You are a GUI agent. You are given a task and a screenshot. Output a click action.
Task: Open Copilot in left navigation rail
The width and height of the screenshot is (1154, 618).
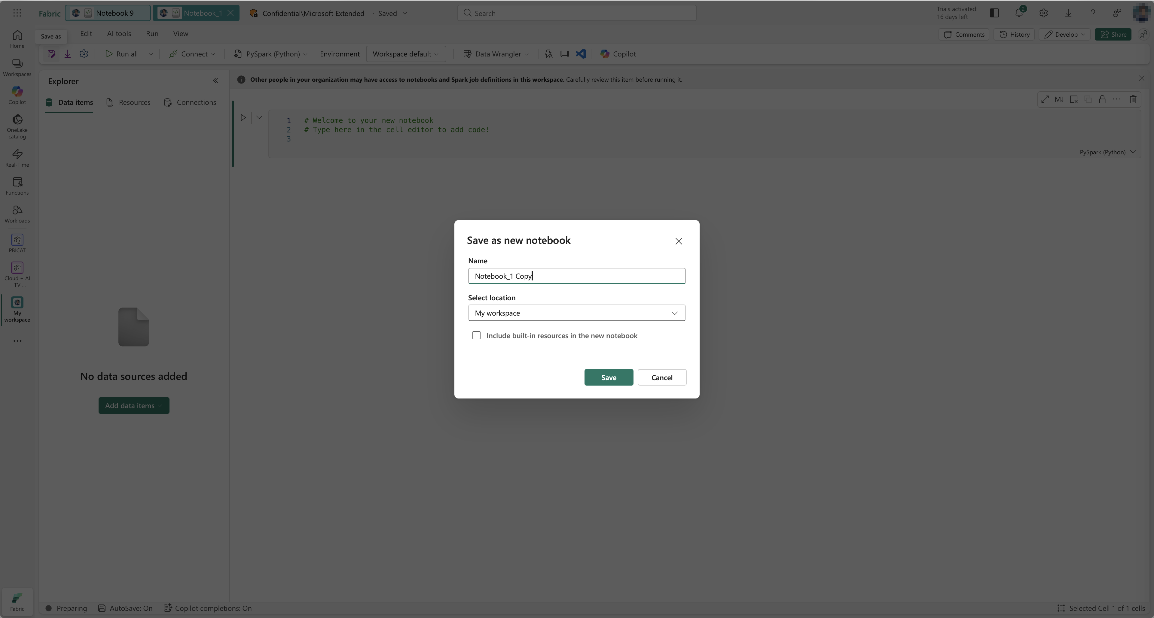click(17, 95)
